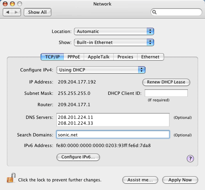205x190 pixels.
Task: Click inside the DNS Servers field
Action: coord(113,120)
